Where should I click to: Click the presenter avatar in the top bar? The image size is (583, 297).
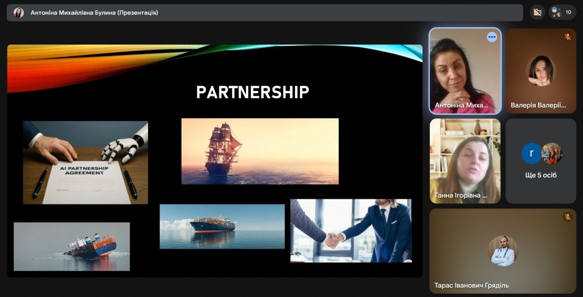(19, 12)
